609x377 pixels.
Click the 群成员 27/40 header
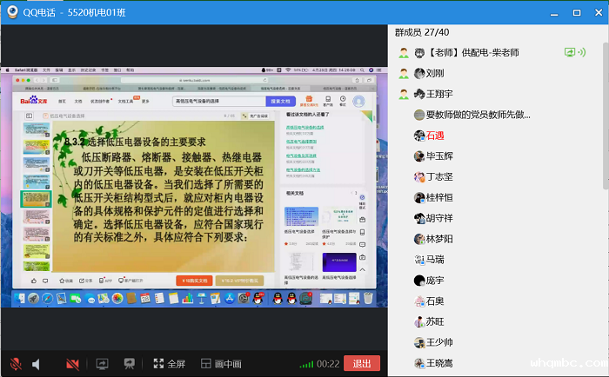[423, 32]
